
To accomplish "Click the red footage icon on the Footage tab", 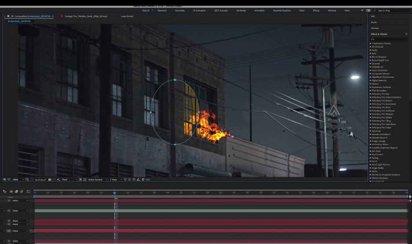I will [62, 16].
